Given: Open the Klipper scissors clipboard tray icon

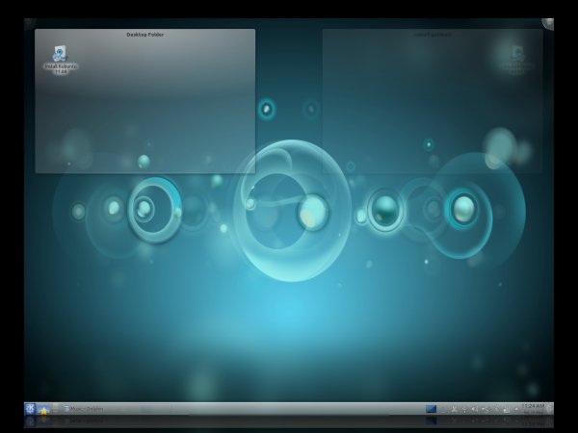Looking at the screenshot, I should point(454,409).
